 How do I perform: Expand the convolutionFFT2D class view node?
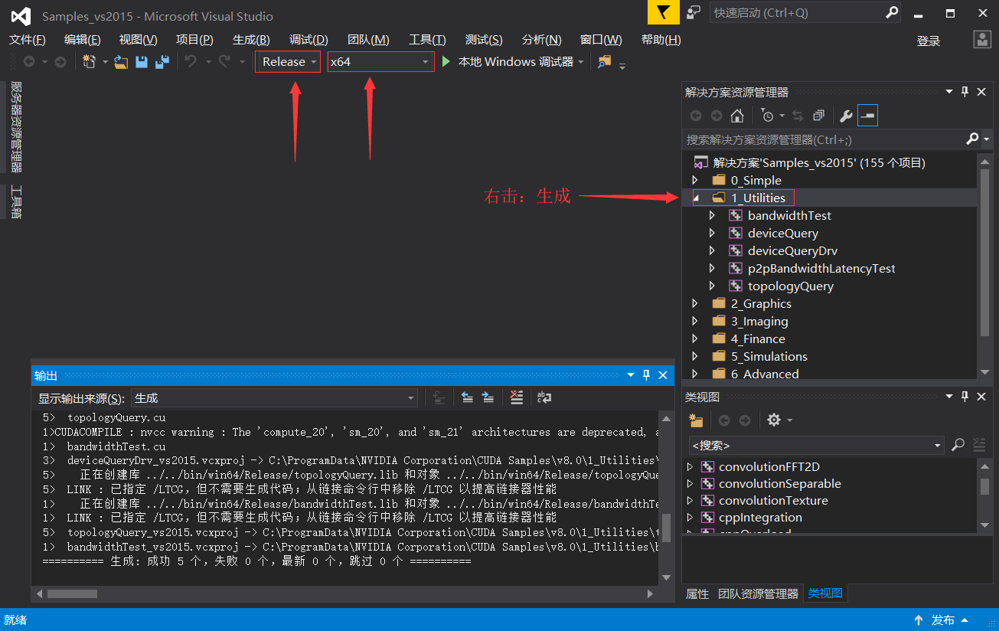[x=690, y=466]
